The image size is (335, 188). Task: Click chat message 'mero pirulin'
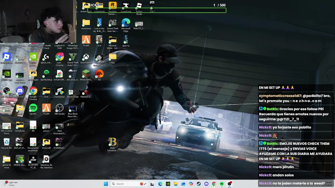coord(283,167)
